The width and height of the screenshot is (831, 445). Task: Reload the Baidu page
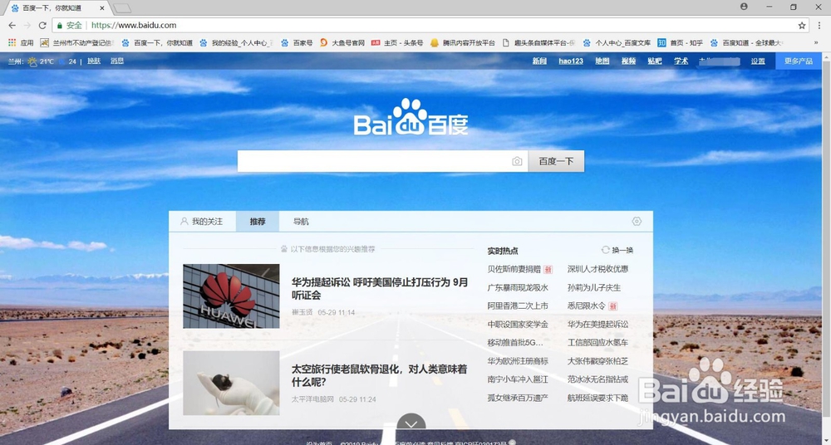coord(42,26)
